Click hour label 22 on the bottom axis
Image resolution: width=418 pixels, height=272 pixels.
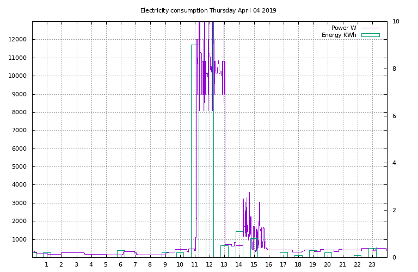[357, 264]
